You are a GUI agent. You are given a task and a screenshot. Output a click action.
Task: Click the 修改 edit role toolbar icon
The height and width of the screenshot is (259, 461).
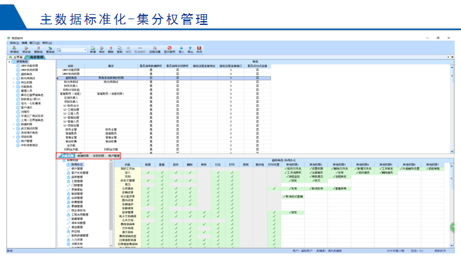pyautogui.click(x=102, y=49)
